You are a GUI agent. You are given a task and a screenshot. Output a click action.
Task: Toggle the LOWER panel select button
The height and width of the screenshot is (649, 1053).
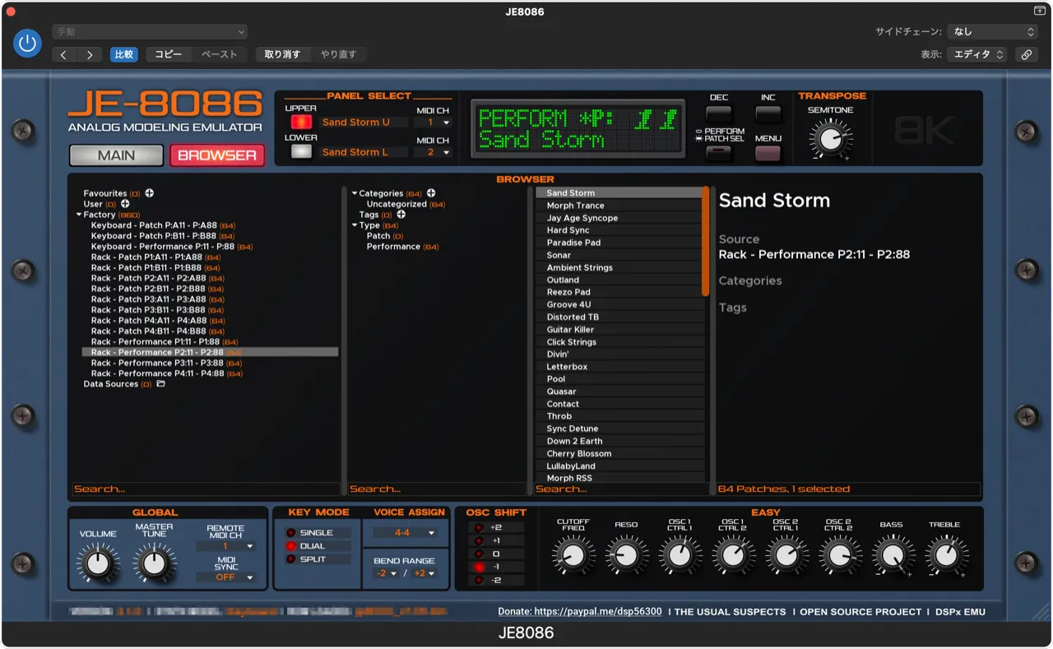tap(301, 151)
